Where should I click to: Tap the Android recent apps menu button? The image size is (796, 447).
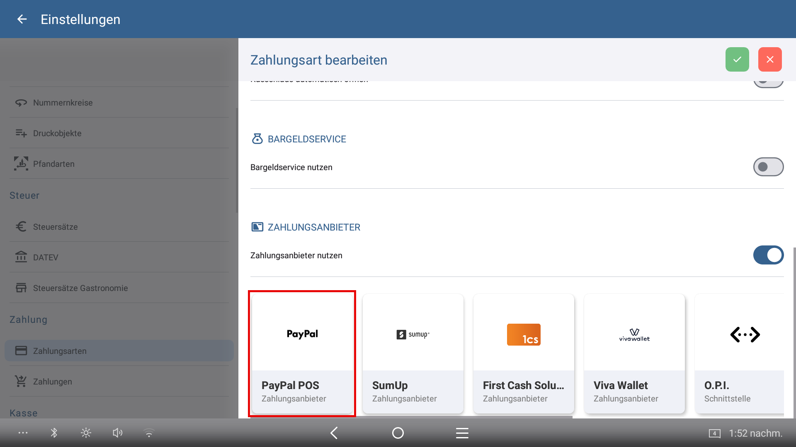[462, 433]
